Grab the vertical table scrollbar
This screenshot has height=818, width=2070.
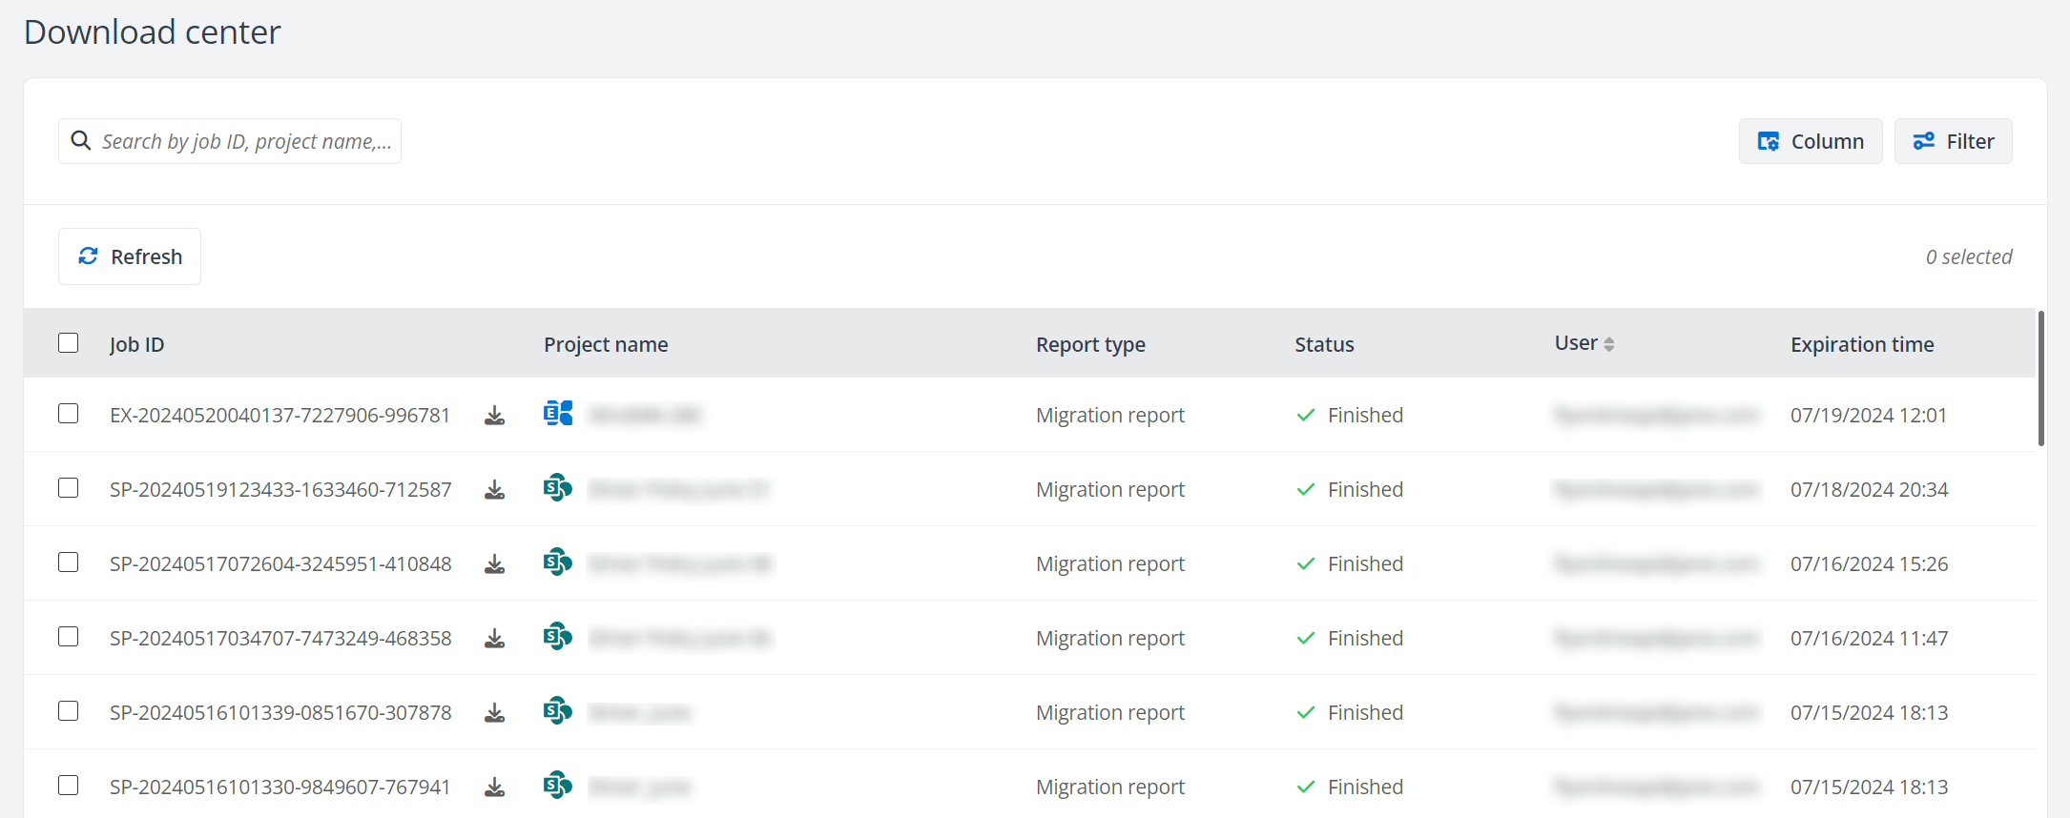[2040, 379]
